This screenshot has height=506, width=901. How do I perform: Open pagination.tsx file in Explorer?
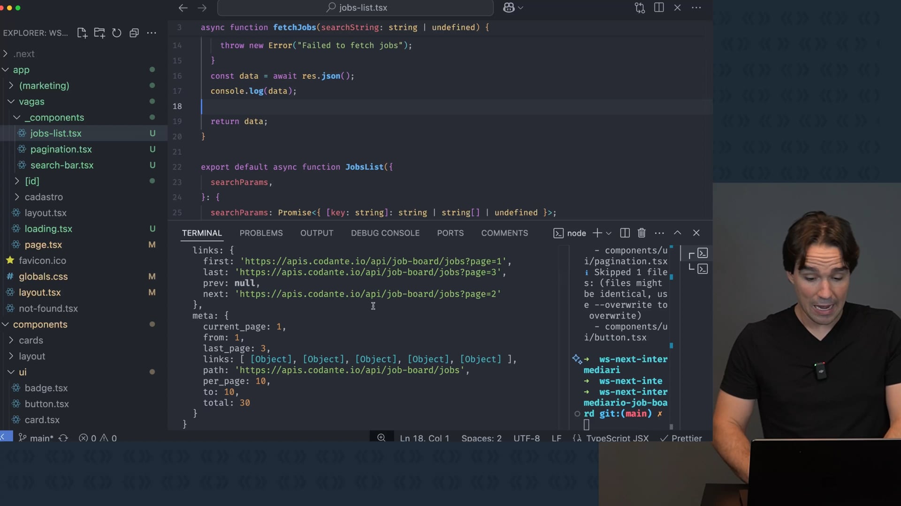[x=61, y=149]
